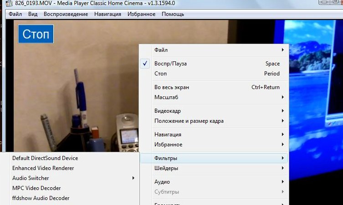Image resolution: width=343 pixels, height=205 pixels.
Task: Expand Аудио submenu
Action: click(214, 182)
